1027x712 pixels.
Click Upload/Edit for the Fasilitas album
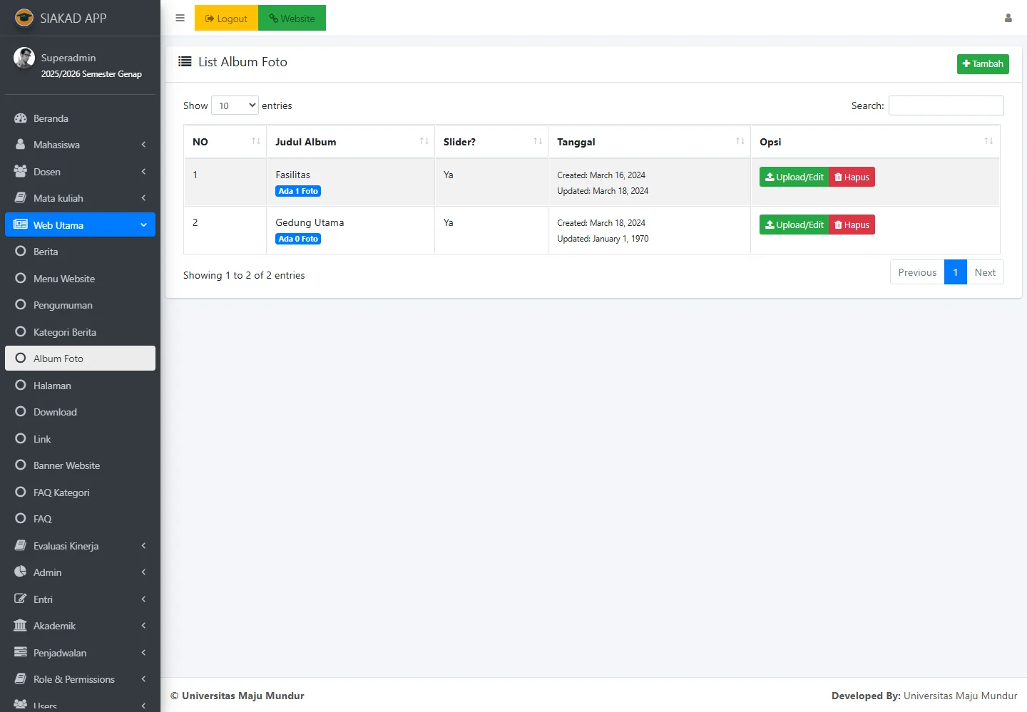(x=794, y=177)
